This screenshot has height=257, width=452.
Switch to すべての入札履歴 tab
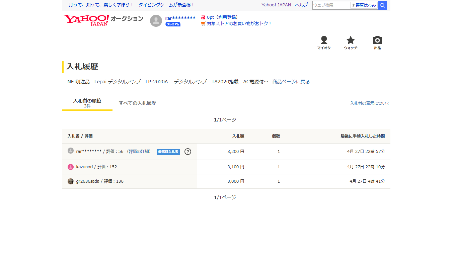point(137,103)
